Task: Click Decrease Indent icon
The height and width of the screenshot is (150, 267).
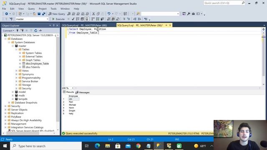Action: [135, 19]
